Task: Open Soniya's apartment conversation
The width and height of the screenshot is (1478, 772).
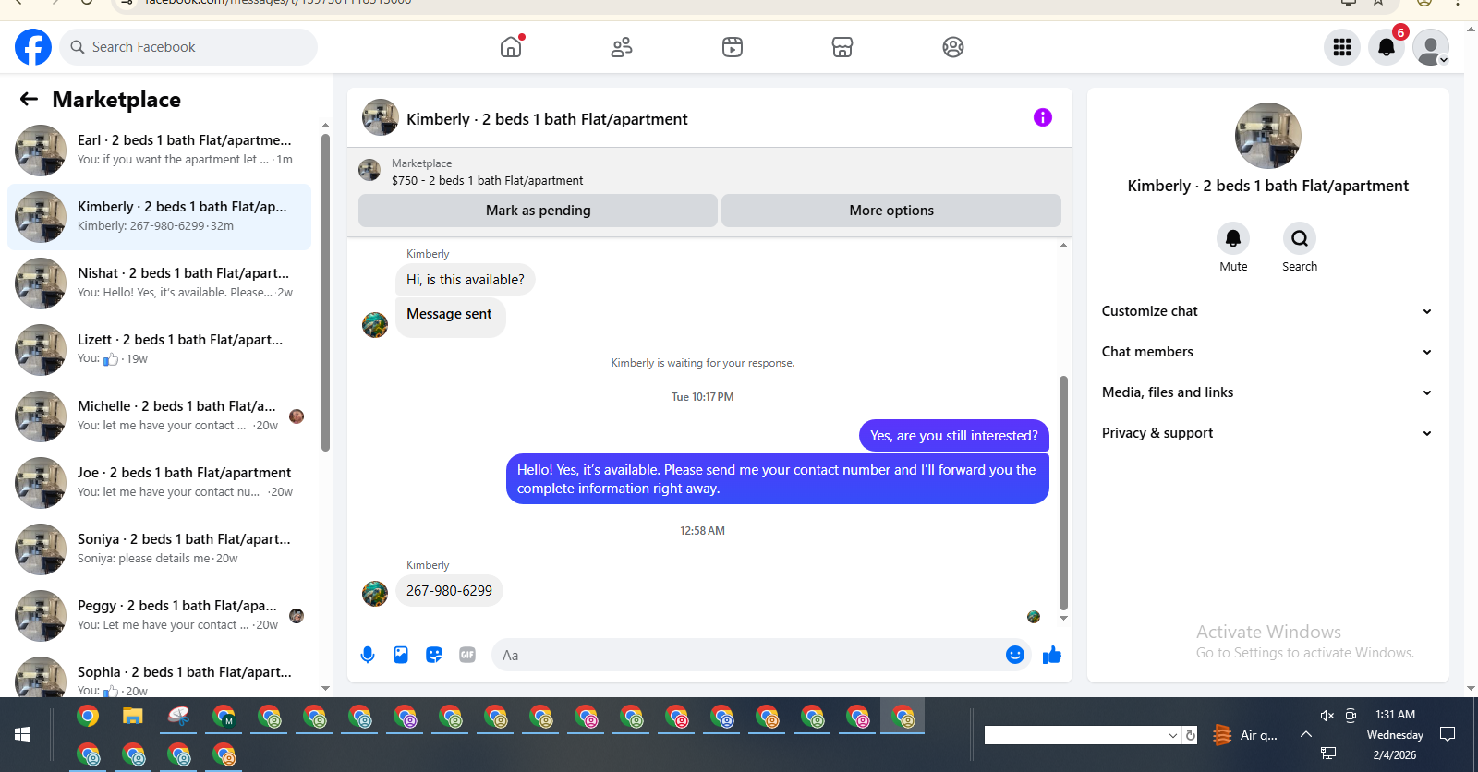Action: pos(159,549)
